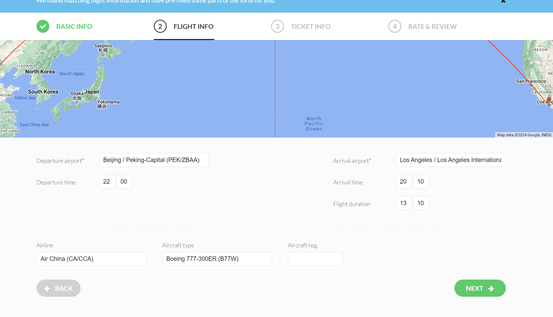Edit the Arrival airport field

click(x=451, y=160)
